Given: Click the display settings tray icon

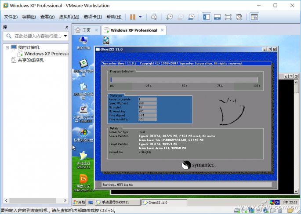Looking at the screenshot, I should tap(272, 202).
